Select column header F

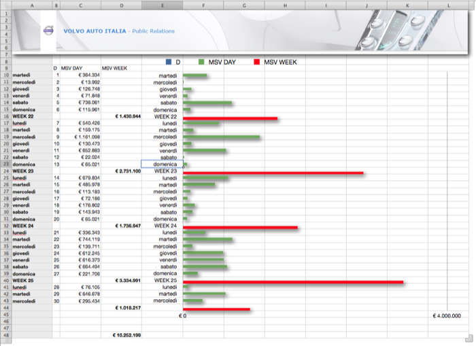pyautogui.click(x=203, y=4)
